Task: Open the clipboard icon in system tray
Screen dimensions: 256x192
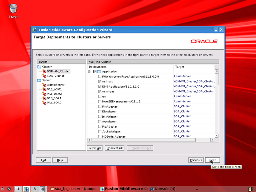Action: (x=251, y=189)
